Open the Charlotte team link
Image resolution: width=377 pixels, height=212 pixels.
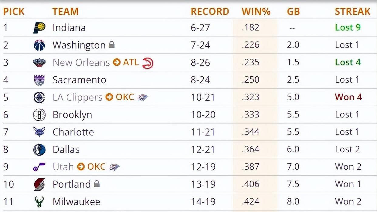pyautogui.click(x=73, y=132)
